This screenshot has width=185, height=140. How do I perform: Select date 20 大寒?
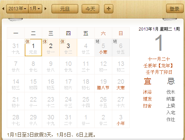point(121,83)
